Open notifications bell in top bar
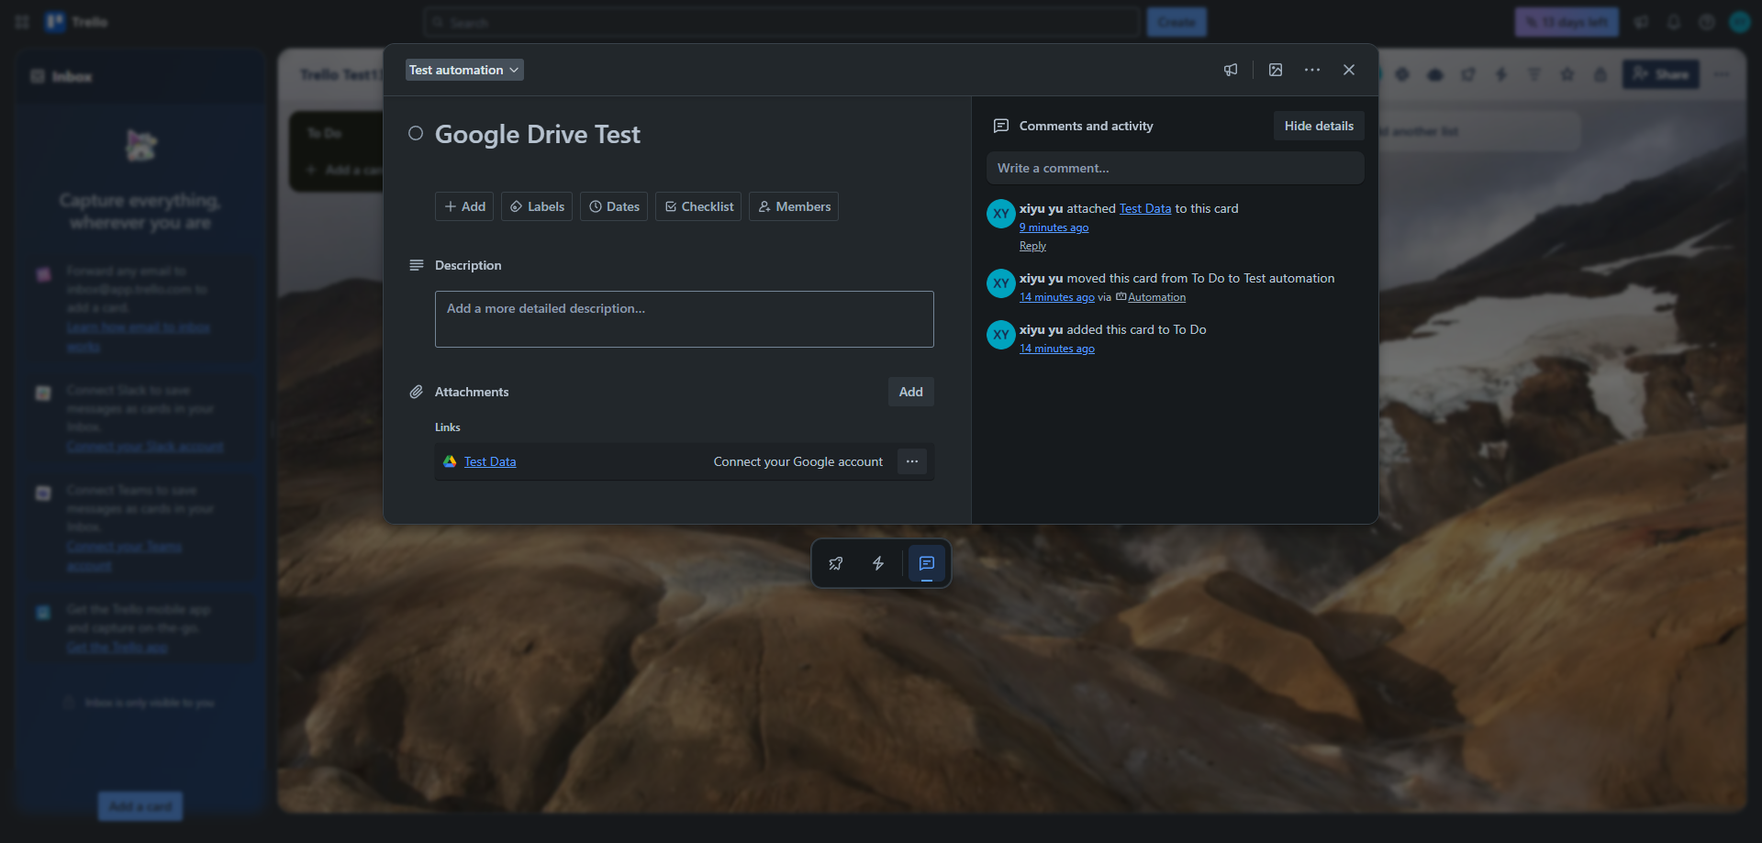This screenshot has width=1762, height=843. click(x=1674, y=22)
